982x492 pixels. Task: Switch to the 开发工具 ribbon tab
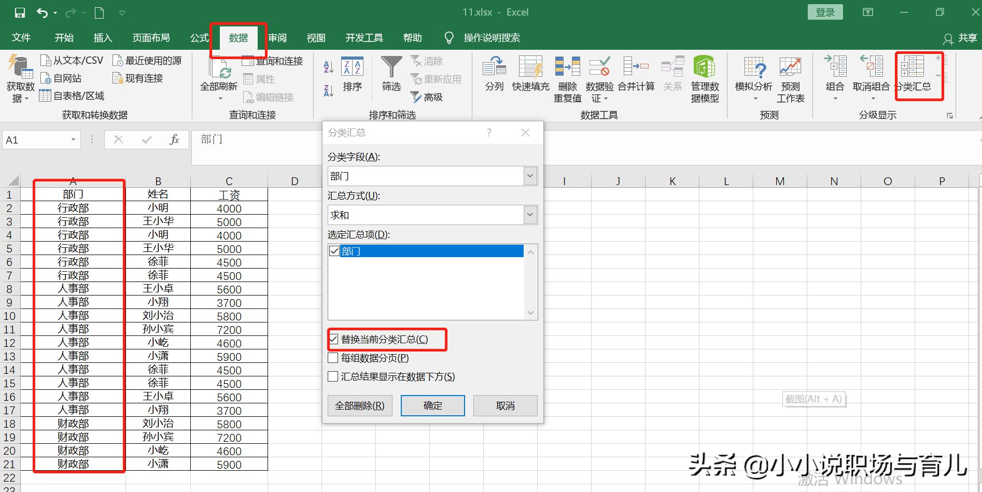coord(363,37)
